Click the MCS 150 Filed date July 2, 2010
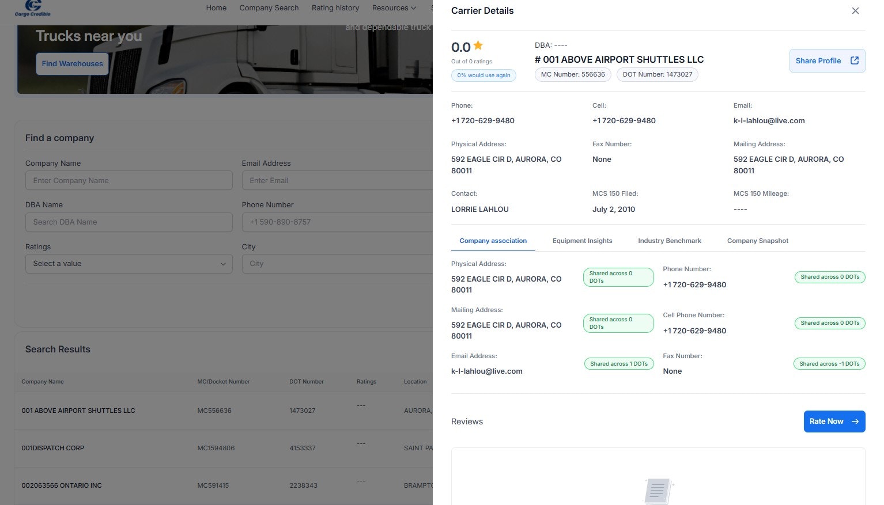The width and height of the screenshot is (884, 505). pyautogui.click(x=614, y=210)
